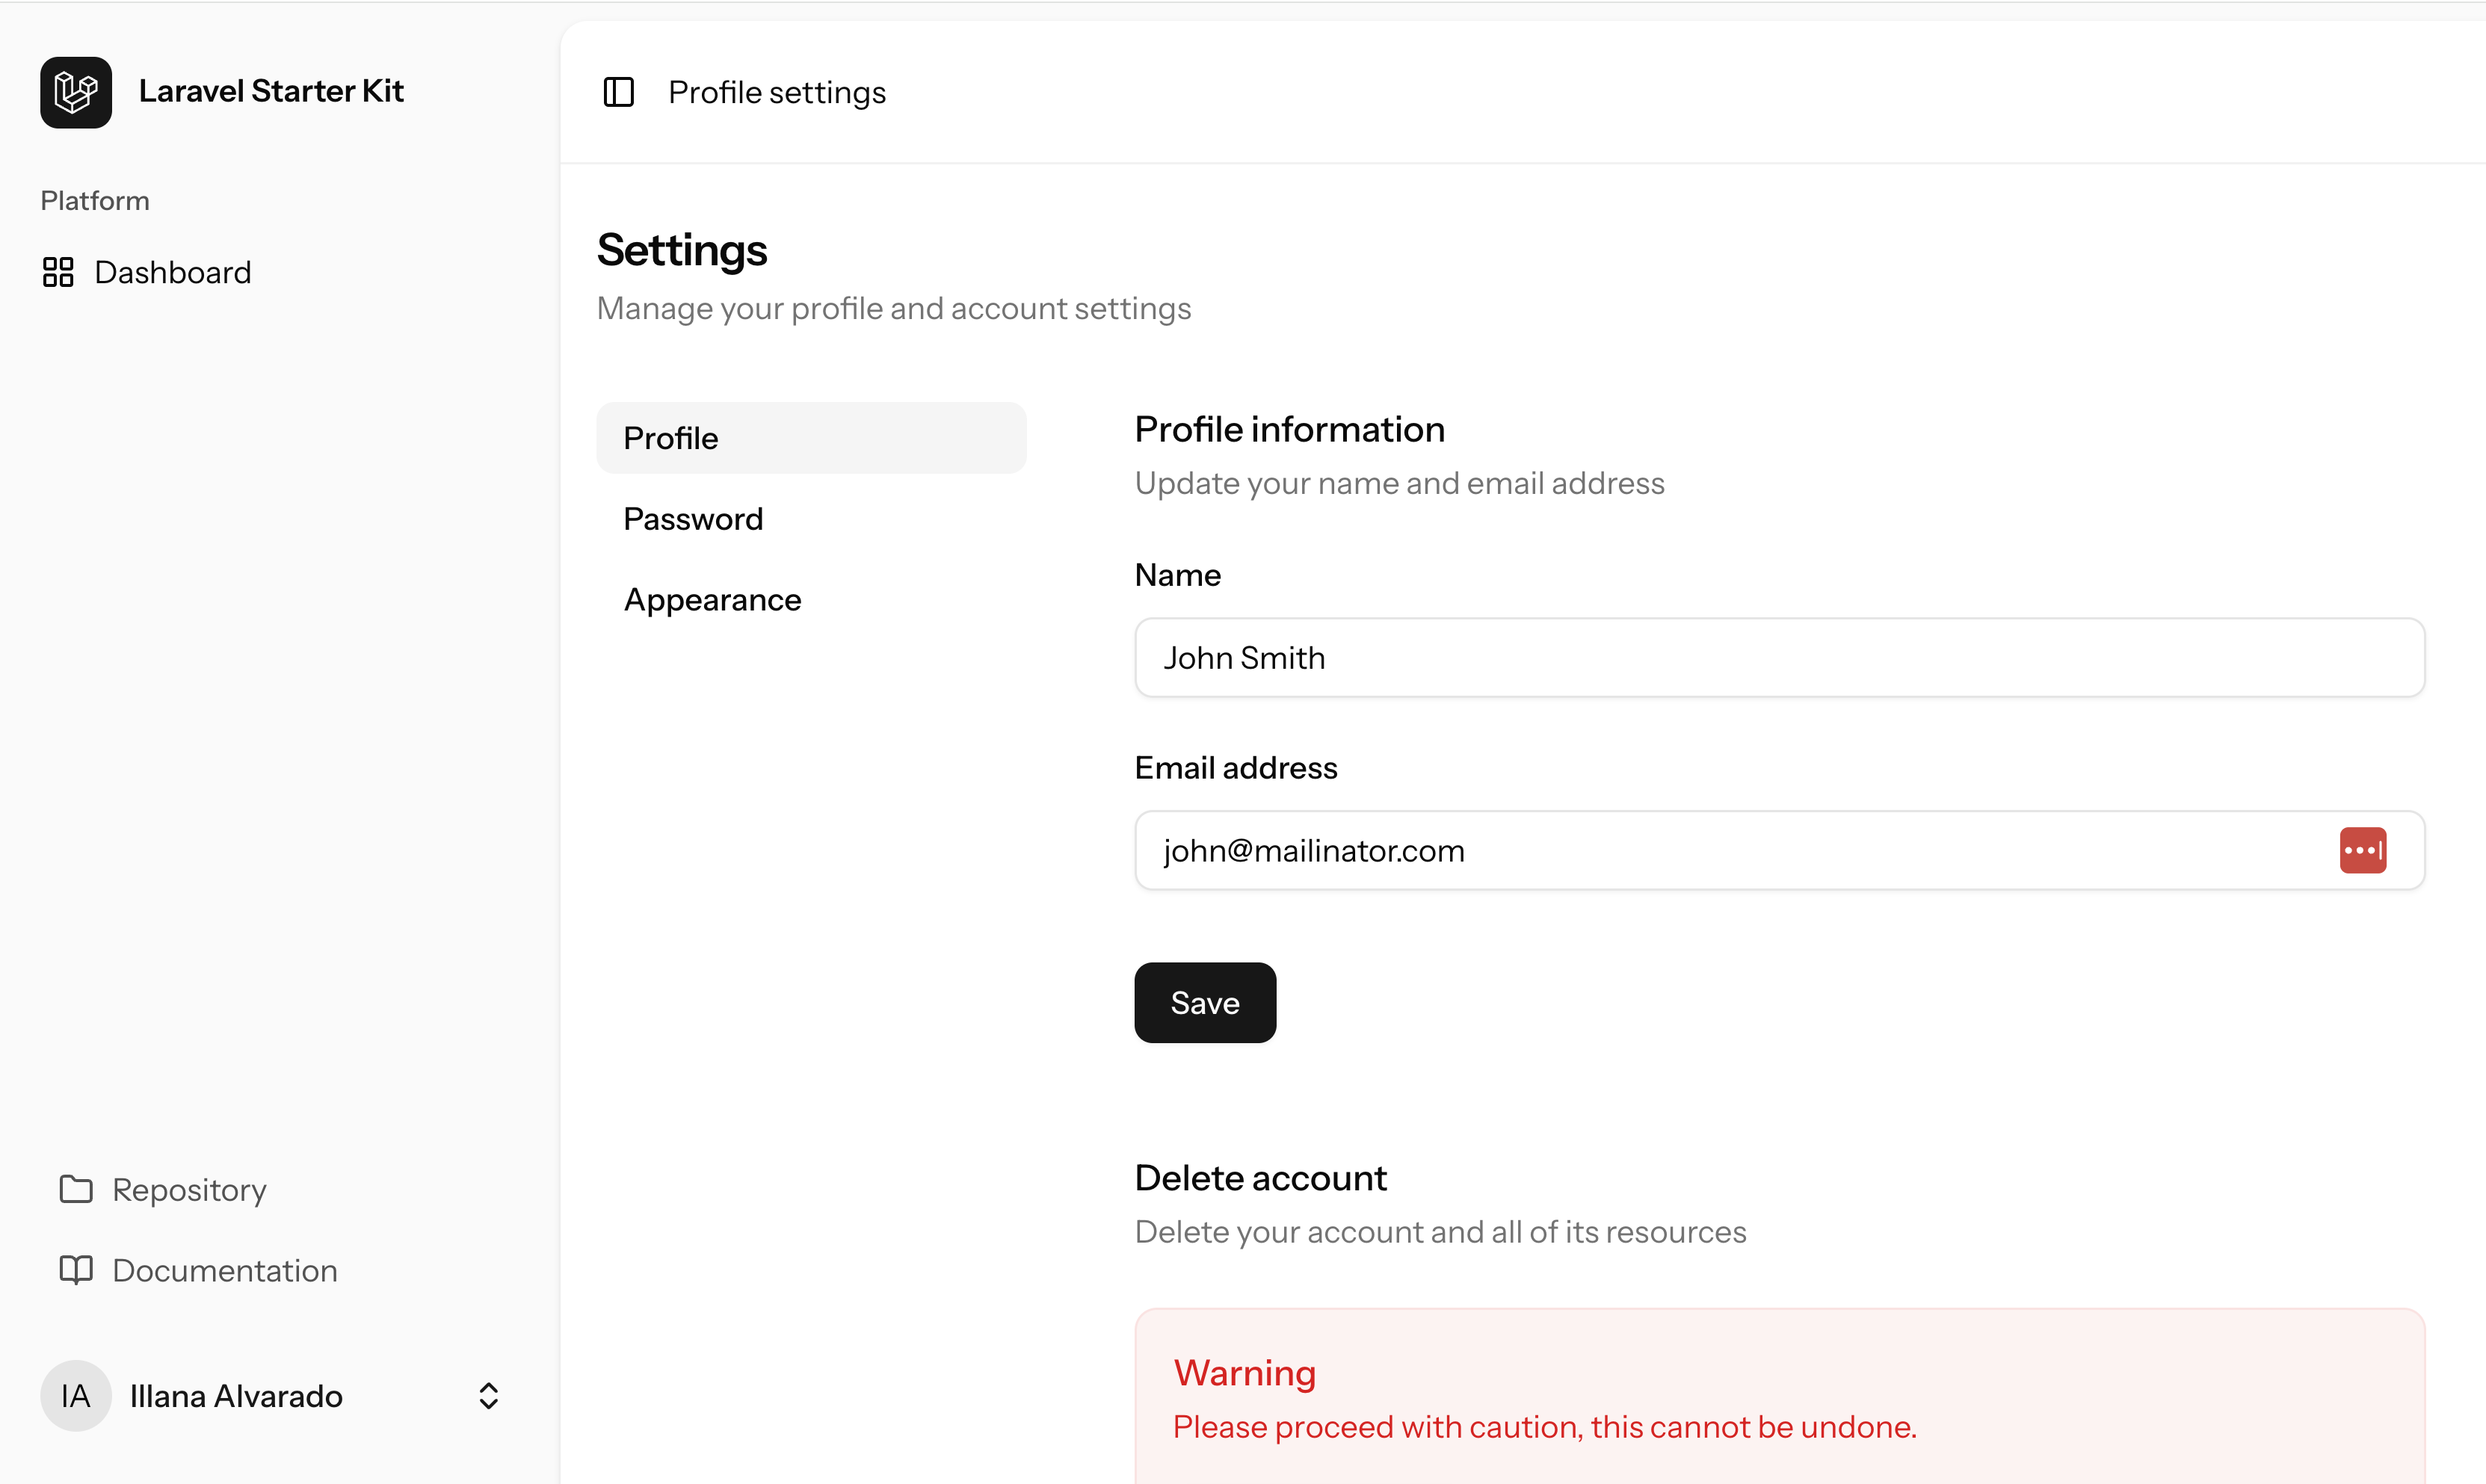Screen dimensions: 2486x1484
Task: Click the Dashboard grid icon
Action: click(x=58, y=272)
